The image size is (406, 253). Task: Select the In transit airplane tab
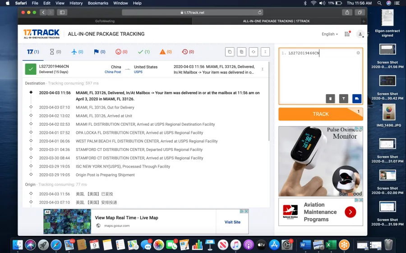(x=77, y=52)
